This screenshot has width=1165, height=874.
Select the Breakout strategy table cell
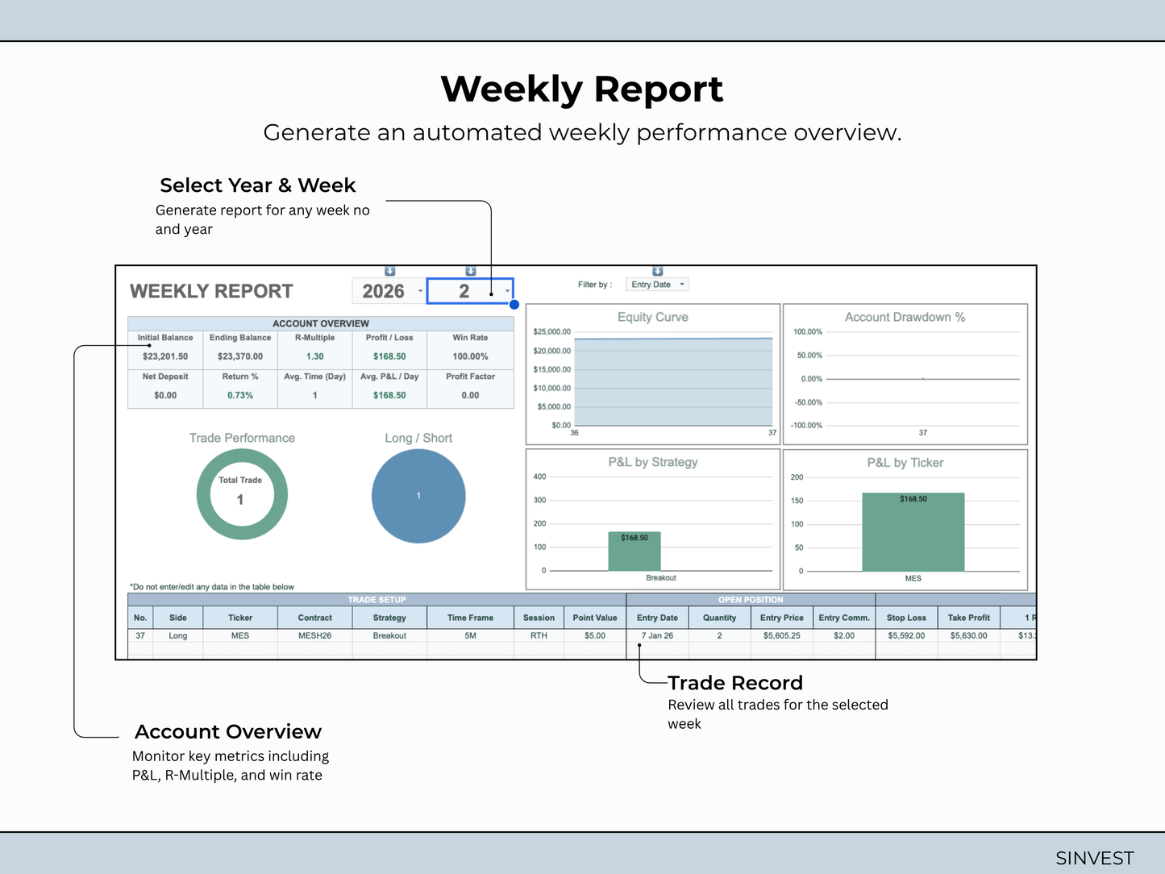click(389, 635)
